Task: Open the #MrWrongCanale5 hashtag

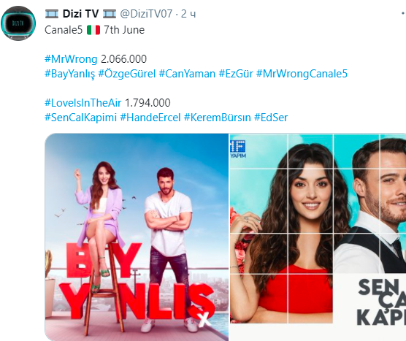Action: (302, 74)
